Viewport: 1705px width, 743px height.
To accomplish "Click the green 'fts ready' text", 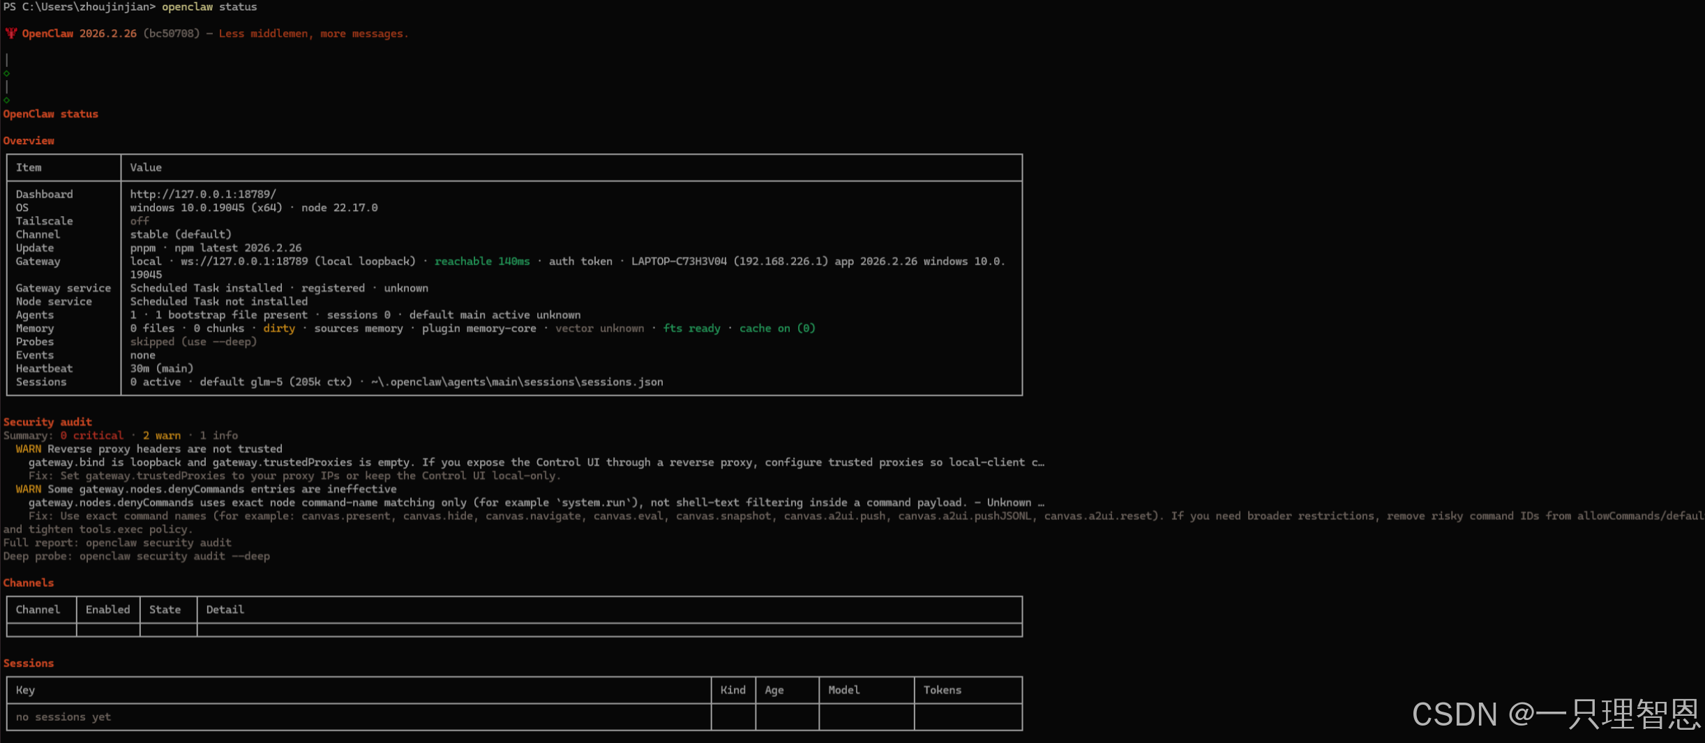I will point(691,328).
